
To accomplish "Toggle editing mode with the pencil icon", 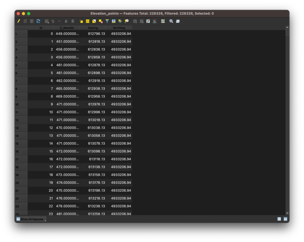I will 19,21.
